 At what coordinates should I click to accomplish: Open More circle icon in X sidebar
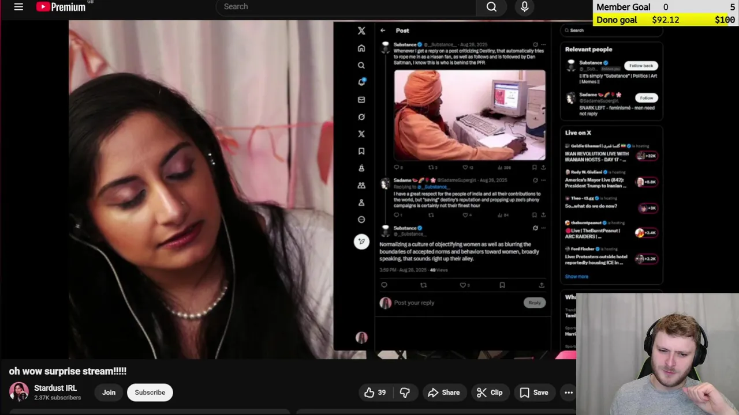pyautogui.click(x=361, y=220)
